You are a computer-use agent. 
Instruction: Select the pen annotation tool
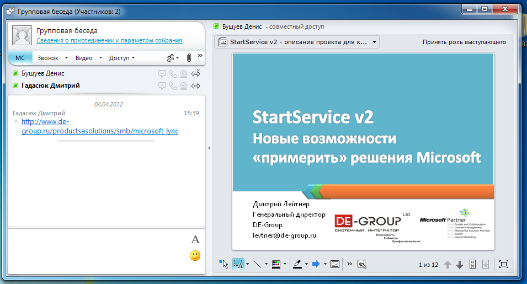click(x=297, y=264)
